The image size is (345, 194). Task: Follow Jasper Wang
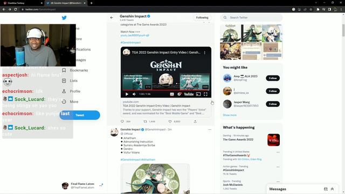273,104
